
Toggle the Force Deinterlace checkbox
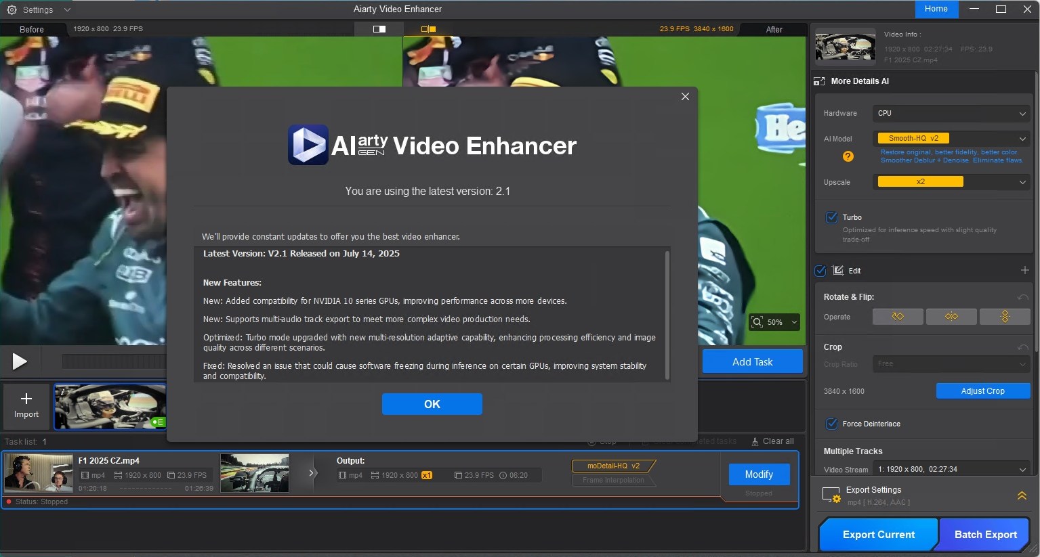(831, 424)
